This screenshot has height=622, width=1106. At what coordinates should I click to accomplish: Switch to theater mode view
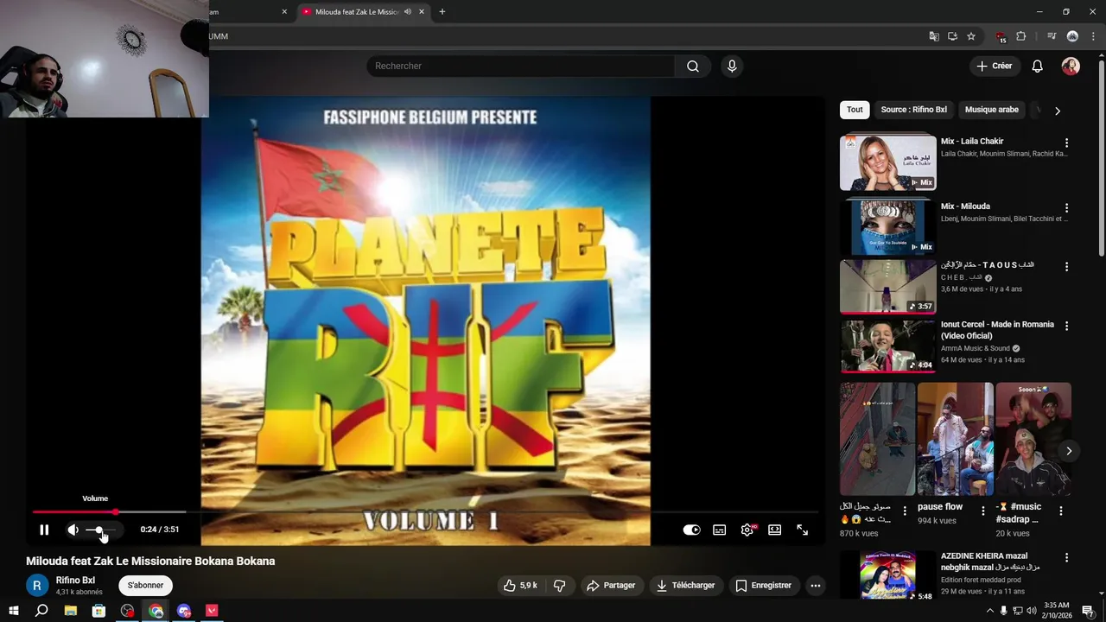[775, 530]
